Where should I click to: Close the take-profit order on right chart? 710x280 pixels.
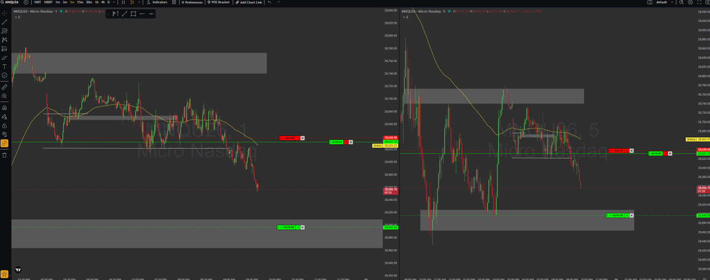pyautogui.click(x=631, y=215)
